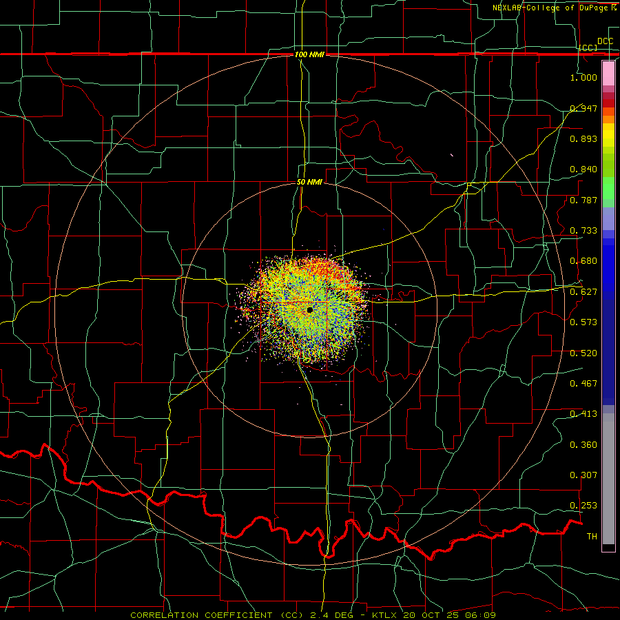Click the 0.627 color scale value
The image size is (620, 620).
pyautogui.click(x=583, y=292)
